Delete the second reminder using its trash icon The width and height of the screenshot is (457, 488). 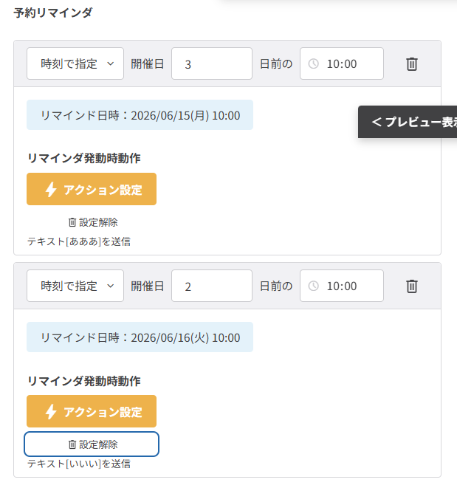pos(412,286)
